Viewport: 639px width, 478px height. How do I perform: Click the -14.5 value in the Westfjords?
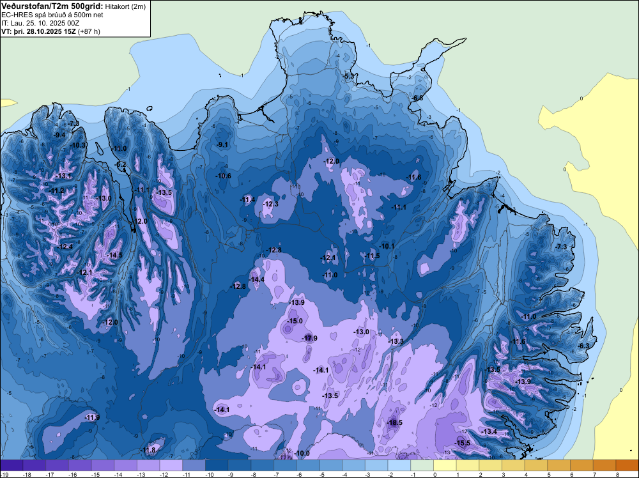(114, 255)
